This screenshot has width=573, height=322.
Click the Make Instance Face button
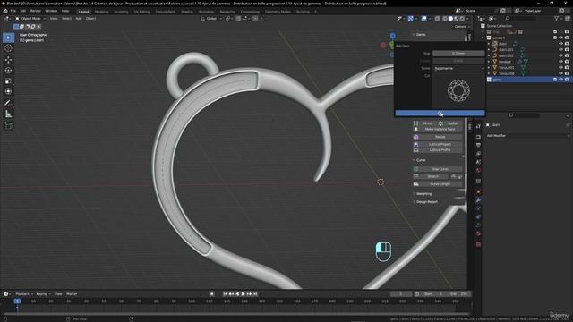(x=440, y=129)
